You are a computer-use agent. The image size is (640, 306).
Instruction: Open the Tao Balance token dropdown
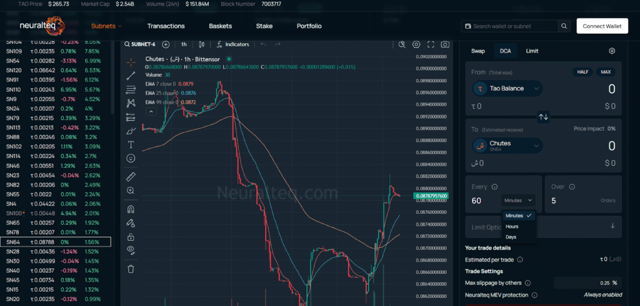[507, 89]
